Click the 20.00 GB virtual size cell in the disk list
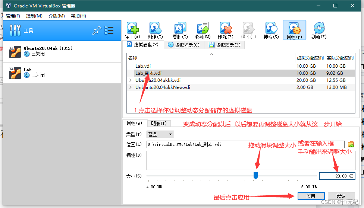Viewport: 364px width, 208px height. [x=306, y=80]
